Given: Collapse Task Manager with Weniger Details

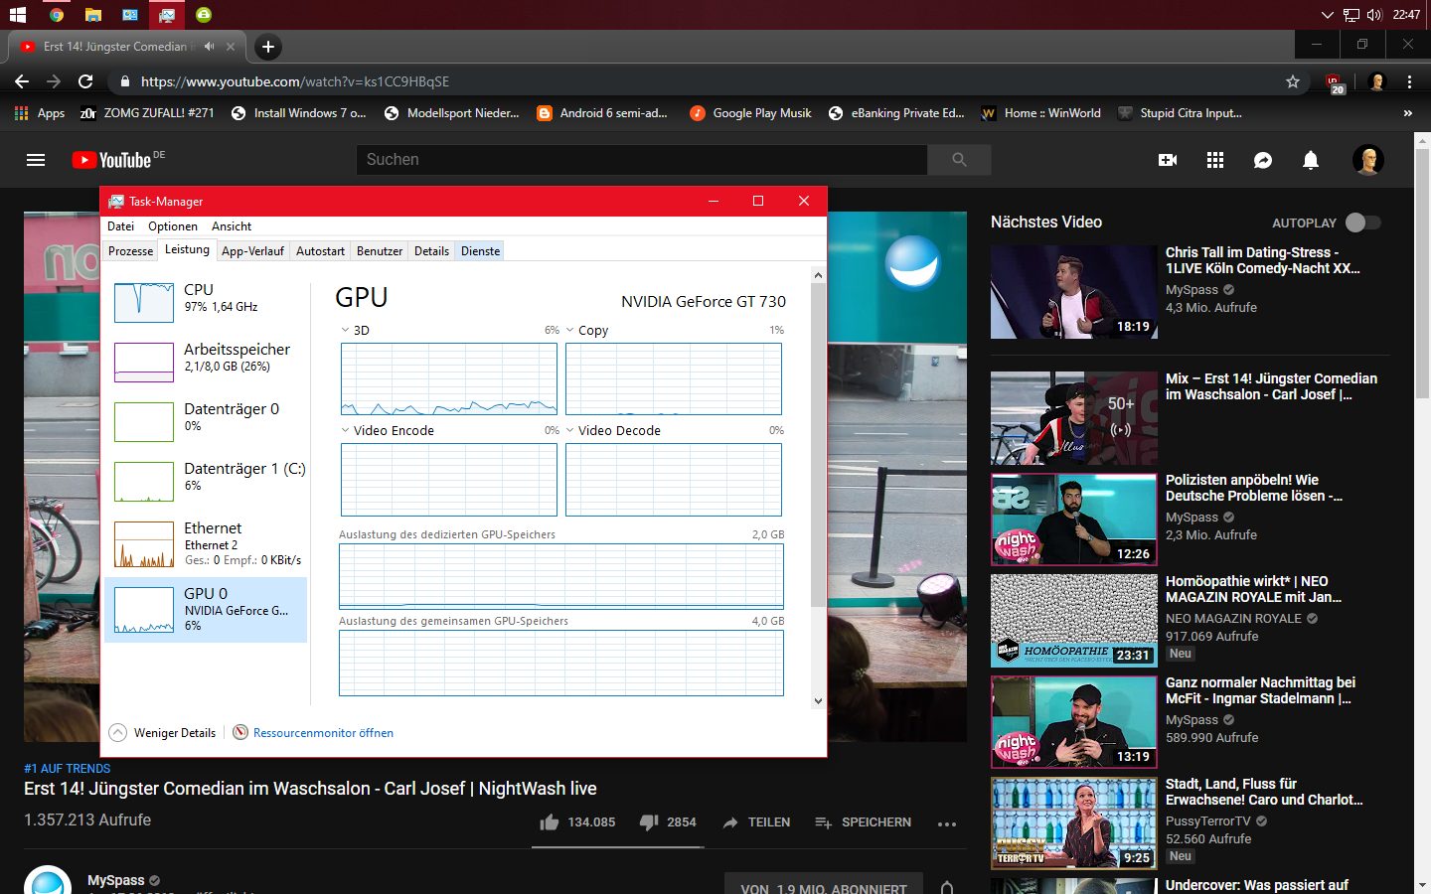Looking at the screenshot, I should point(163,733).
